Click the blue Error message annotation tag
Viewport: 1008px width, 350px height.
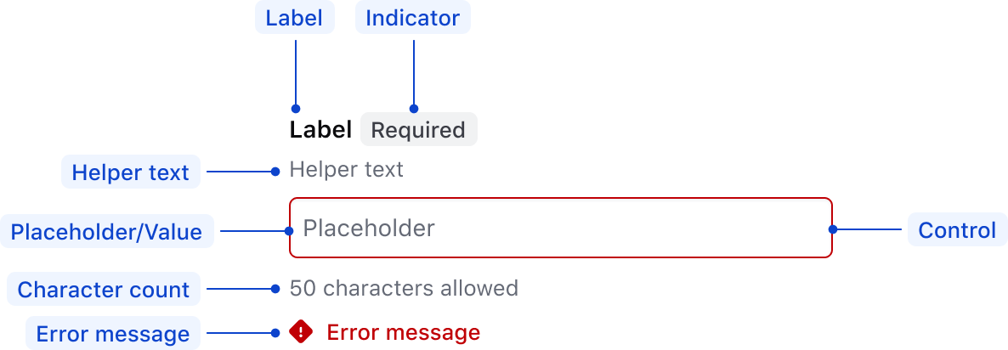point(113,334)
